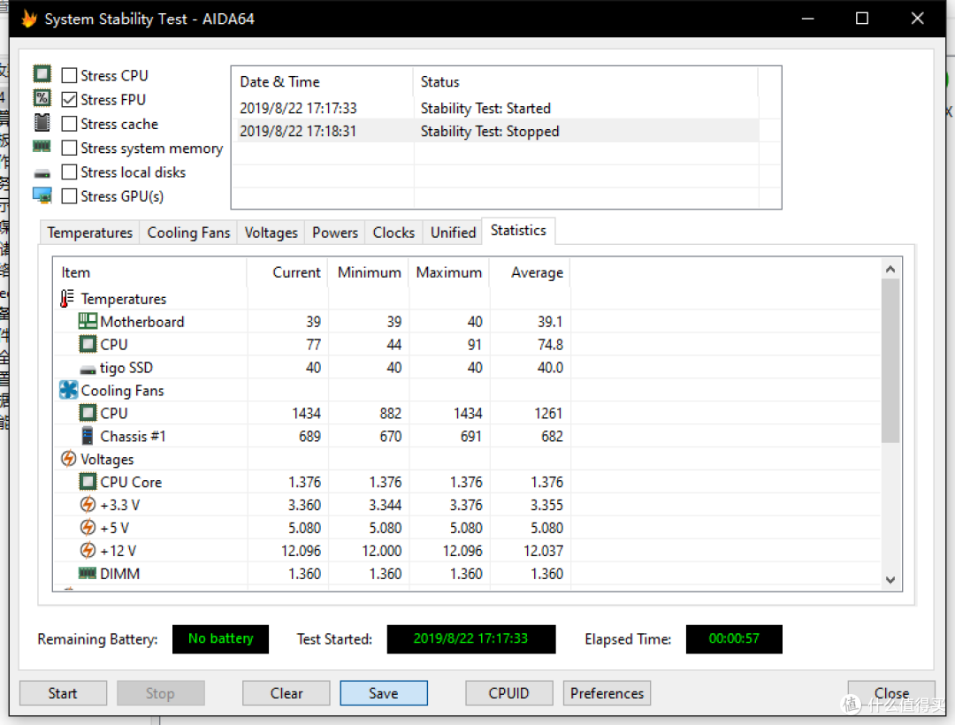Click the Stress local disks drive icon
The height and width of the screenshot is (725, 955).
(42, 173)
